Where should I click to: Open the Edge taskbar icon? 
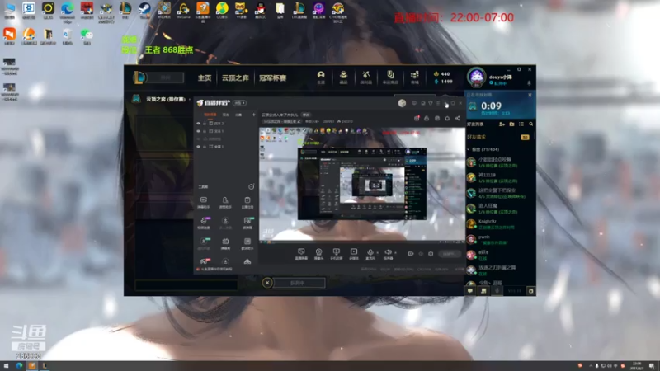click(x=19, y=366)
